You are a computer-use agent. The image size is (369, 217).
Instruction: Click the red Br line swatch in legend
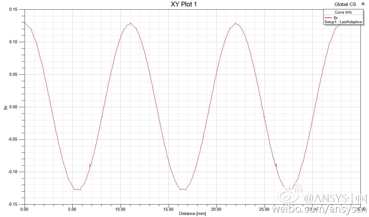(x=328, y=18)
